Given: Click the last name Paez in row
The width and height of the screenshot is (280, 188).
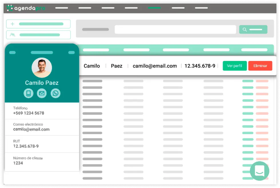Looking at the screenshot, I should (x=117, y=66).
